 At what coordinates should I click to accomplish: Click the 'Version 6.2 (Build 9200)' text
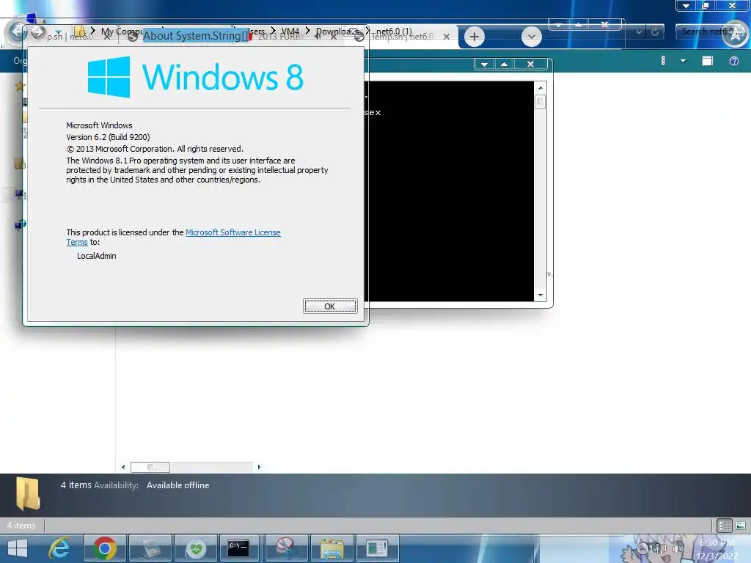tap(108, 137)
